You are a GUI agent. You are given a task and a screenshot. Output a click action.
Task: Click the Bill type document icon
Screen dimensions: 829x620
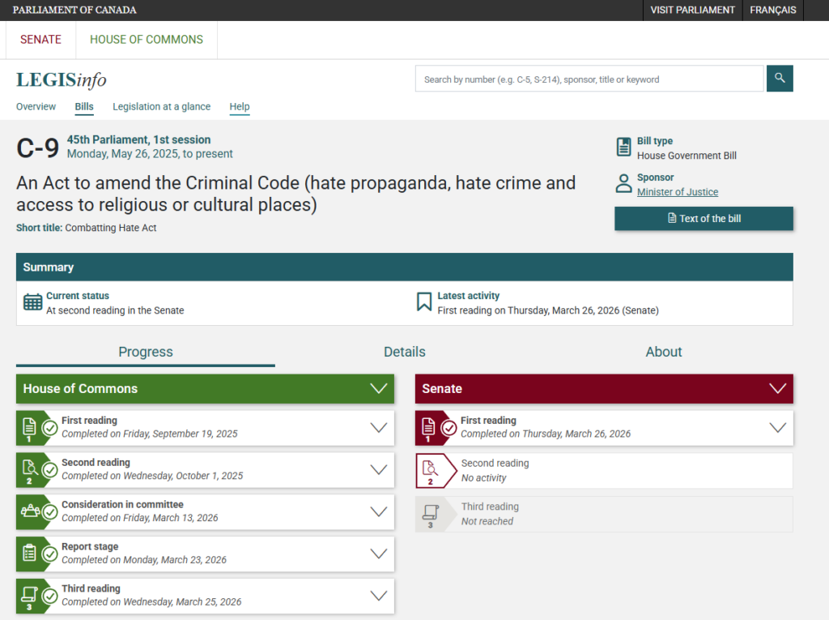tap(623, 147)
